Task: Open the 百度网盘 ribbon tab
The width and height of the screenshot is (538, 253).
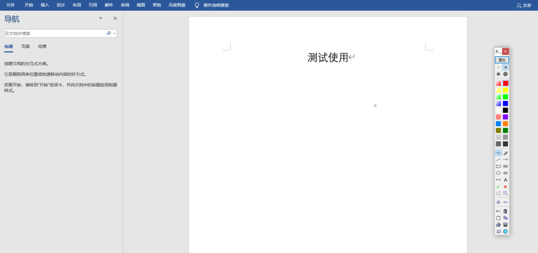Action: pyautogui.click(x=177, y=5)
